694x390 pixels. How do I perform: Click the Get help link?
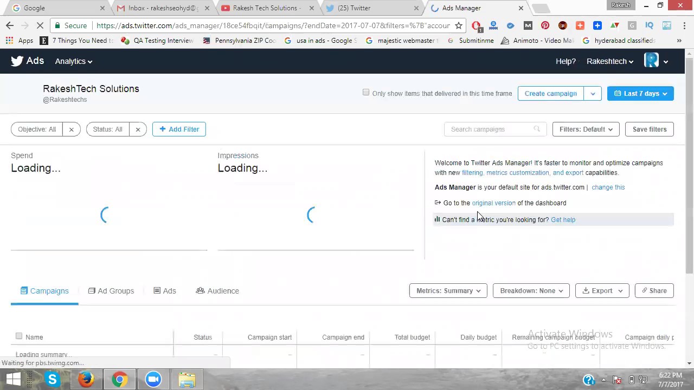(x=563, y=220)
